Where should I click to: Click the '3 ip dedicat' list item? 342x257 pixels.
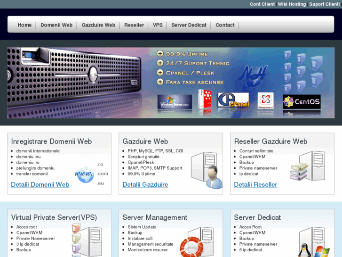(28, 244)
